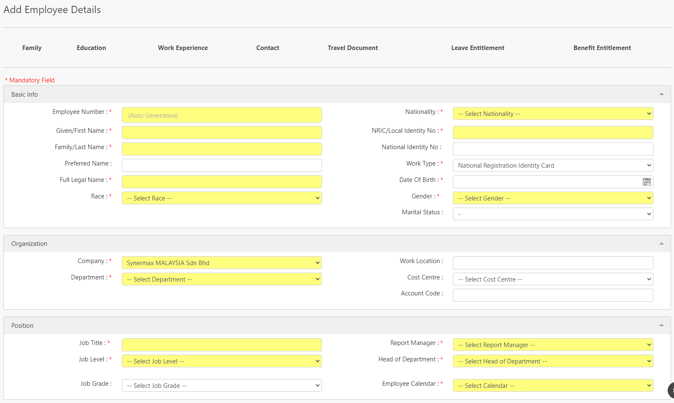The image size is (674, 403).
Task: Click the Mandatory Field notice text
Action: [x=30, y=80]
